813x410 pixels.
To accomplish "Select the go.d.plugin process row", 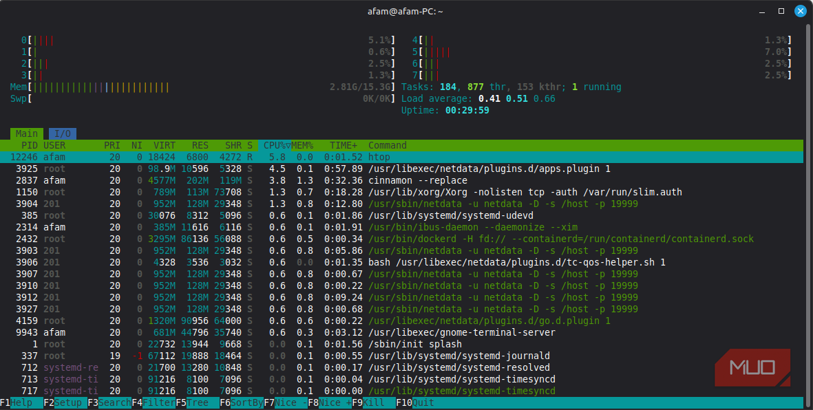I will [402, 321].
